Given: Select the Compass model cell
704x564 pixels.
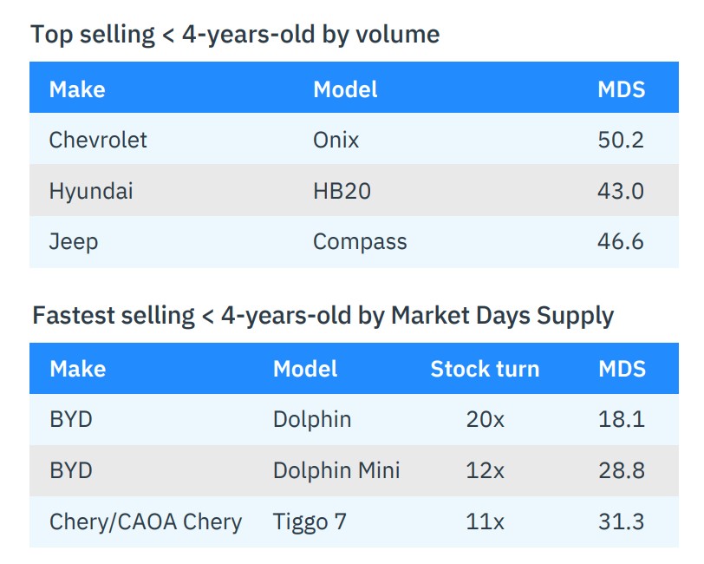Looking at the screenshot, I should pyautogui.click(x=360, y=241).
